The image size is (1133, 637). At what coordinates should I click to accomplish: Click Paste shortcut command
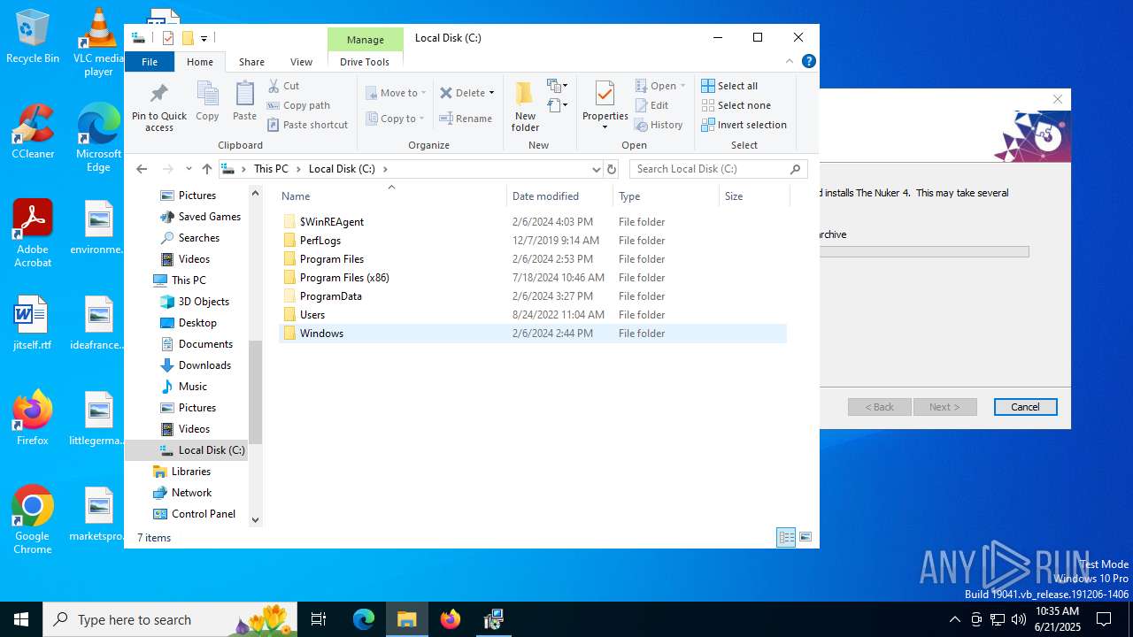308,125
